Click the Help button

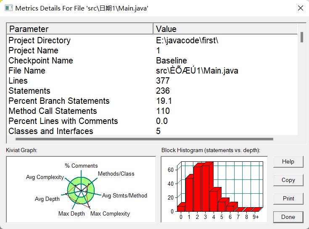288,162
